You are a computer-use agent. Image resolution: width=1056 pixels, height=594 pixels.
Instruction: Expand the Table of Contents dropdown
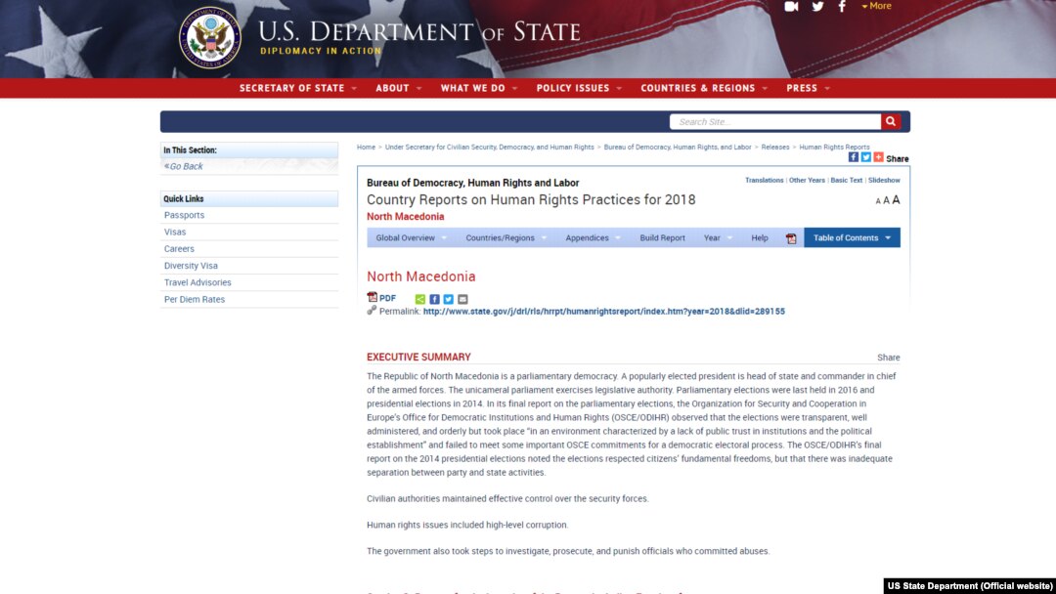click(852, 238)
